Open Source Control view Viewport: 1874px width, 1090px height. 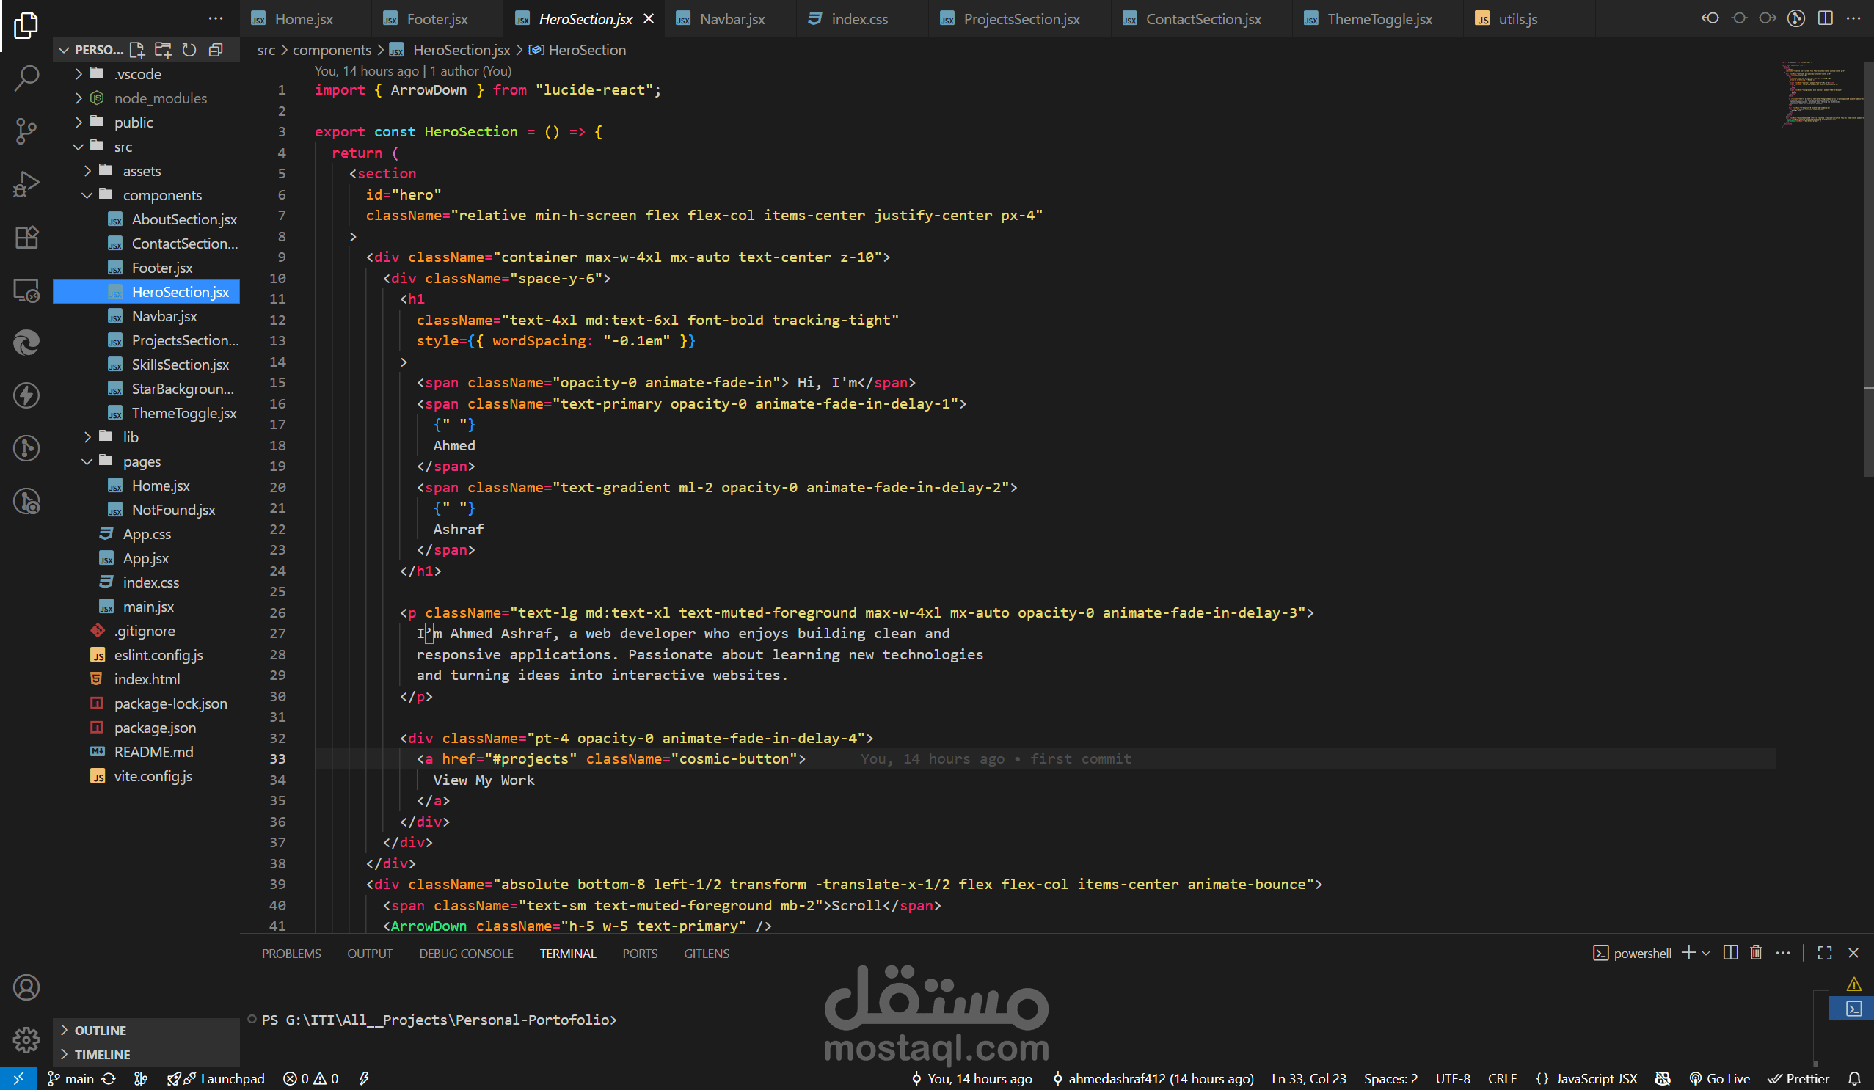26,131
